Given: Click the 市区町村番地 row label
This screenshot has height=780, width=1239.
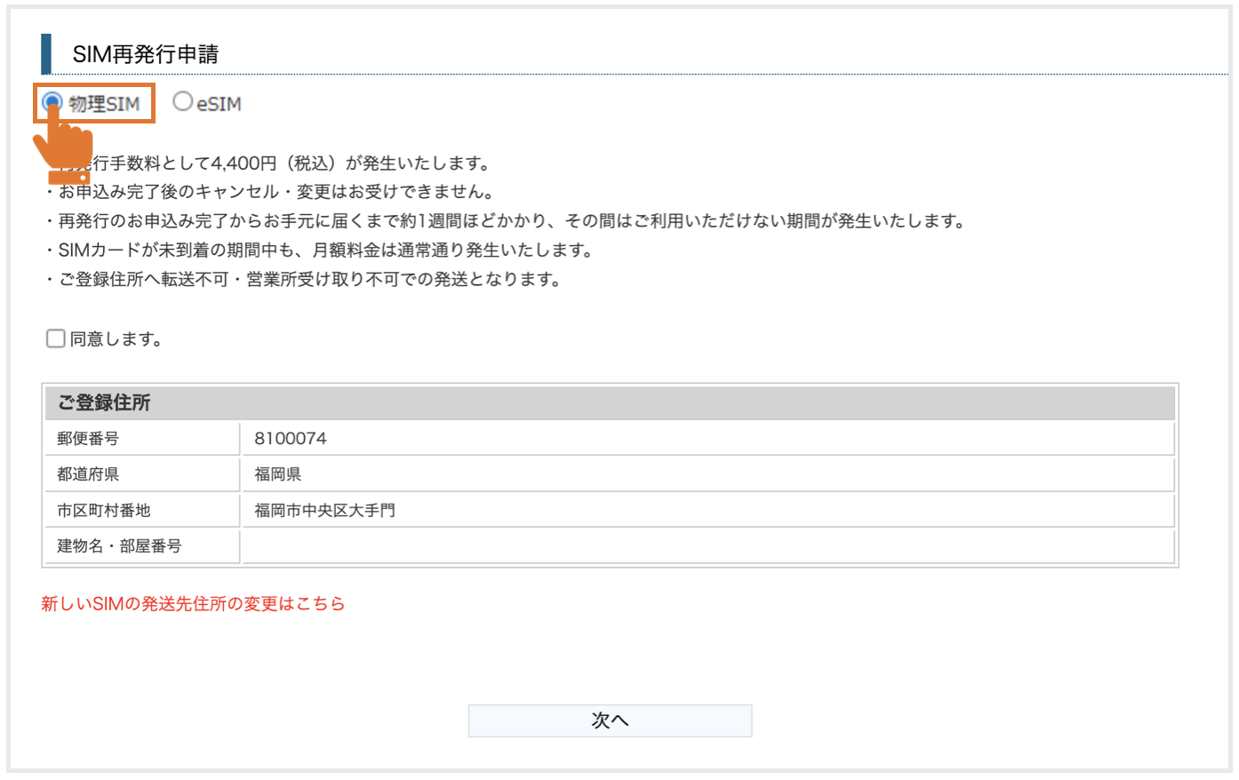Looking at the screenshot, I should point(104,511).
